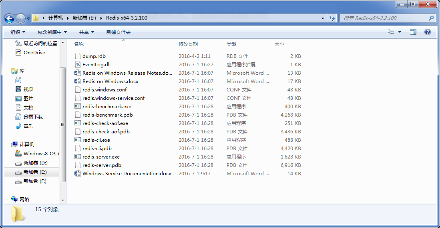The height and width of the screenshot is (228, 440).
Task: Open the 包含到库中 menu
Action: pyautogui.click(x=52, y=32)
